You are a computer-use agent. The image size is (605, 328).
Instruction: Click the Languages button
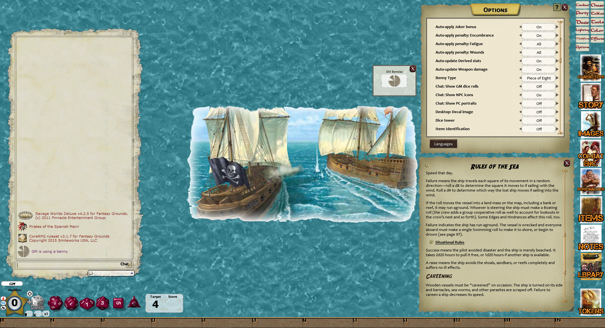(443, 144)
